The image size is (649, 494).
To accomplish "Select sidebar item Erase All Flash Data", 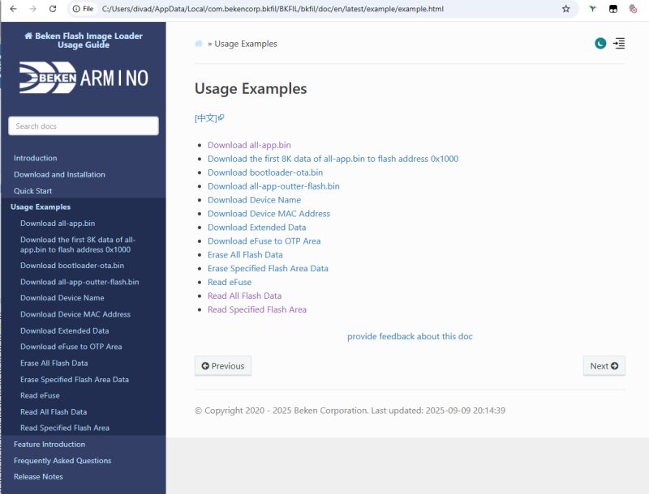I will point(54,363).
